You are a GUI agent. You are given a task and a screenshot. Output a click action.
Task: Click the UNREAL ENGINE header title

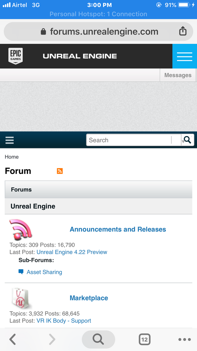pos(80,56)
